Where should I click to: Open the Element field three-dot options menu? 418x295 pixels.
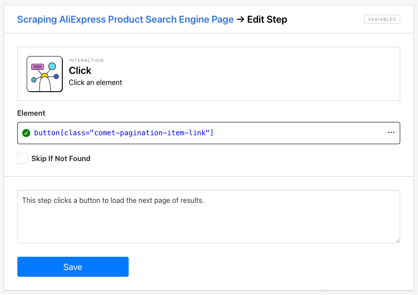coord(391,133)
